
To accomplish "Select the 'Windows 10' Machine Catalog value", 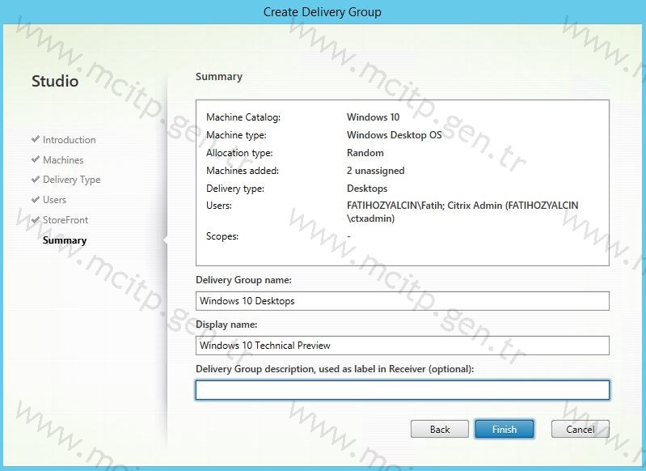I will (x=374, y=117).
